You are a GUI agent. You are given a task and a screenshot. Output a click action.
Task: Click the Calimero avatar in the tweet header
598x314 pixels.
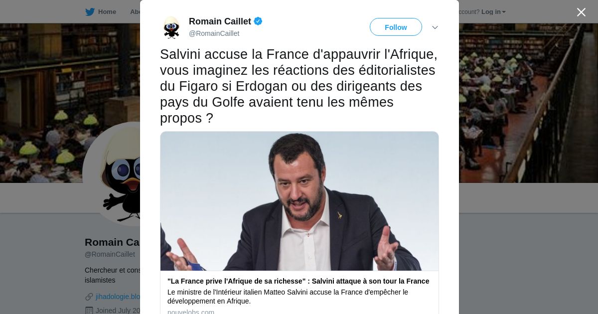171,27
